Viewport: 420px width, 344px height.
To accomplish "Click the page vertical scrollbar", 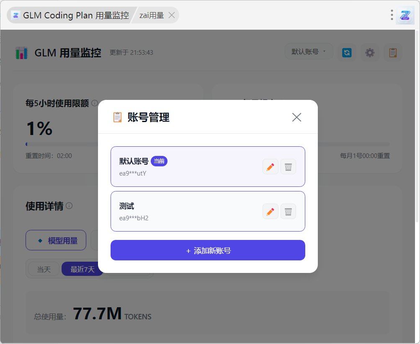I will [x=417, y=126].
